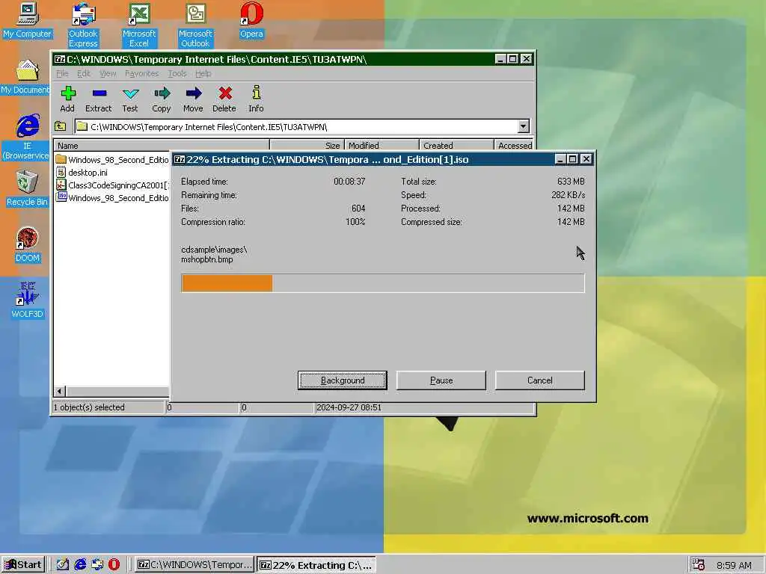
Task: Select the Windows_98_Second_Editio iso file row
Action: pos(112,197)
